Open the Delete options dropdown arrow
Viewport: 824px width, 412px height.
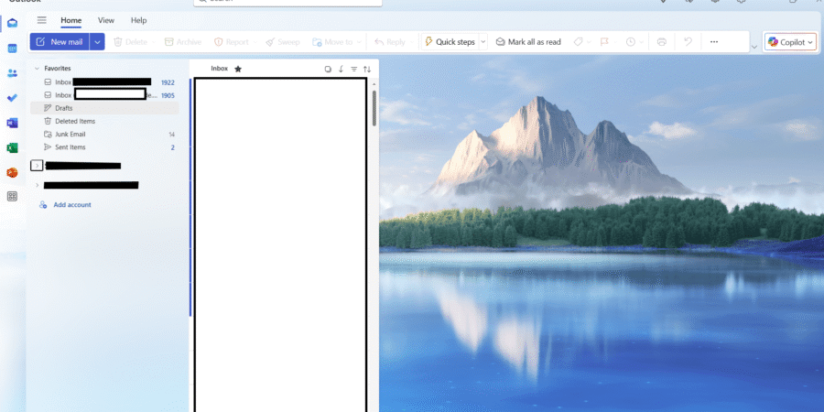[x=154, y=42]
